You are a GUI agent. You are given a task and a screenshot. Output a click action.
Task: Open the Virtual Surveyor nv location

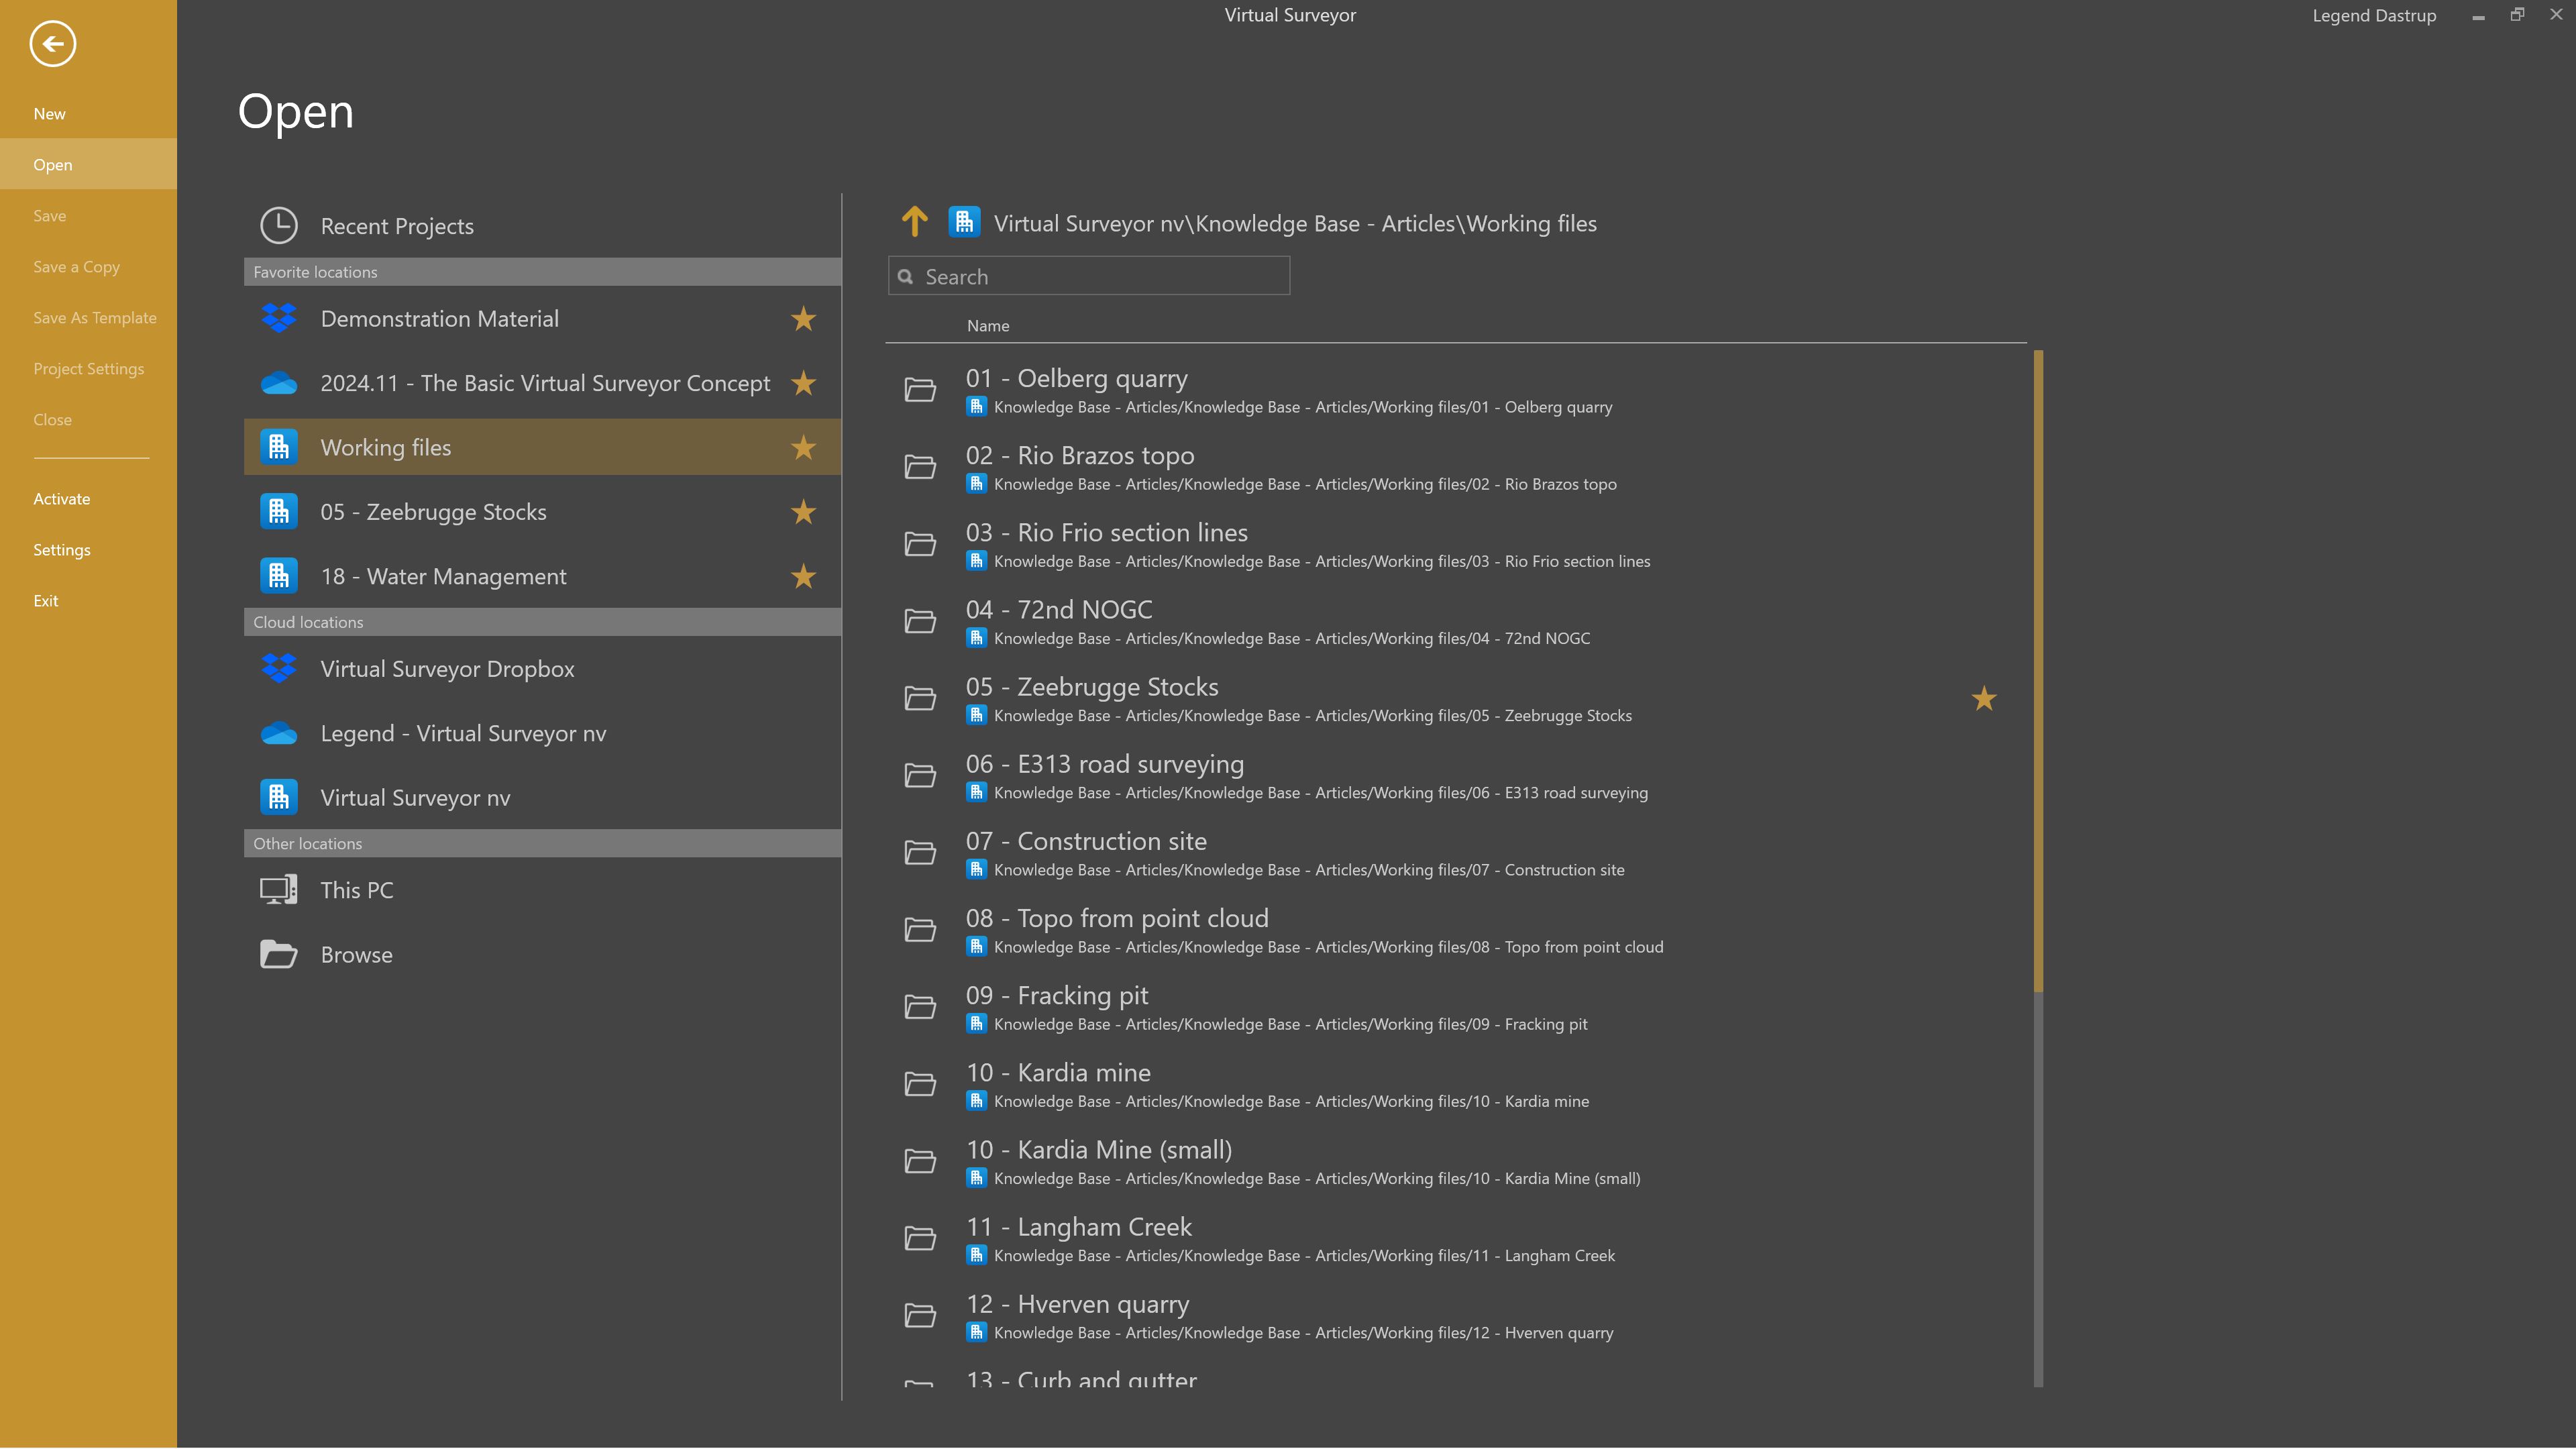[415, 797]
